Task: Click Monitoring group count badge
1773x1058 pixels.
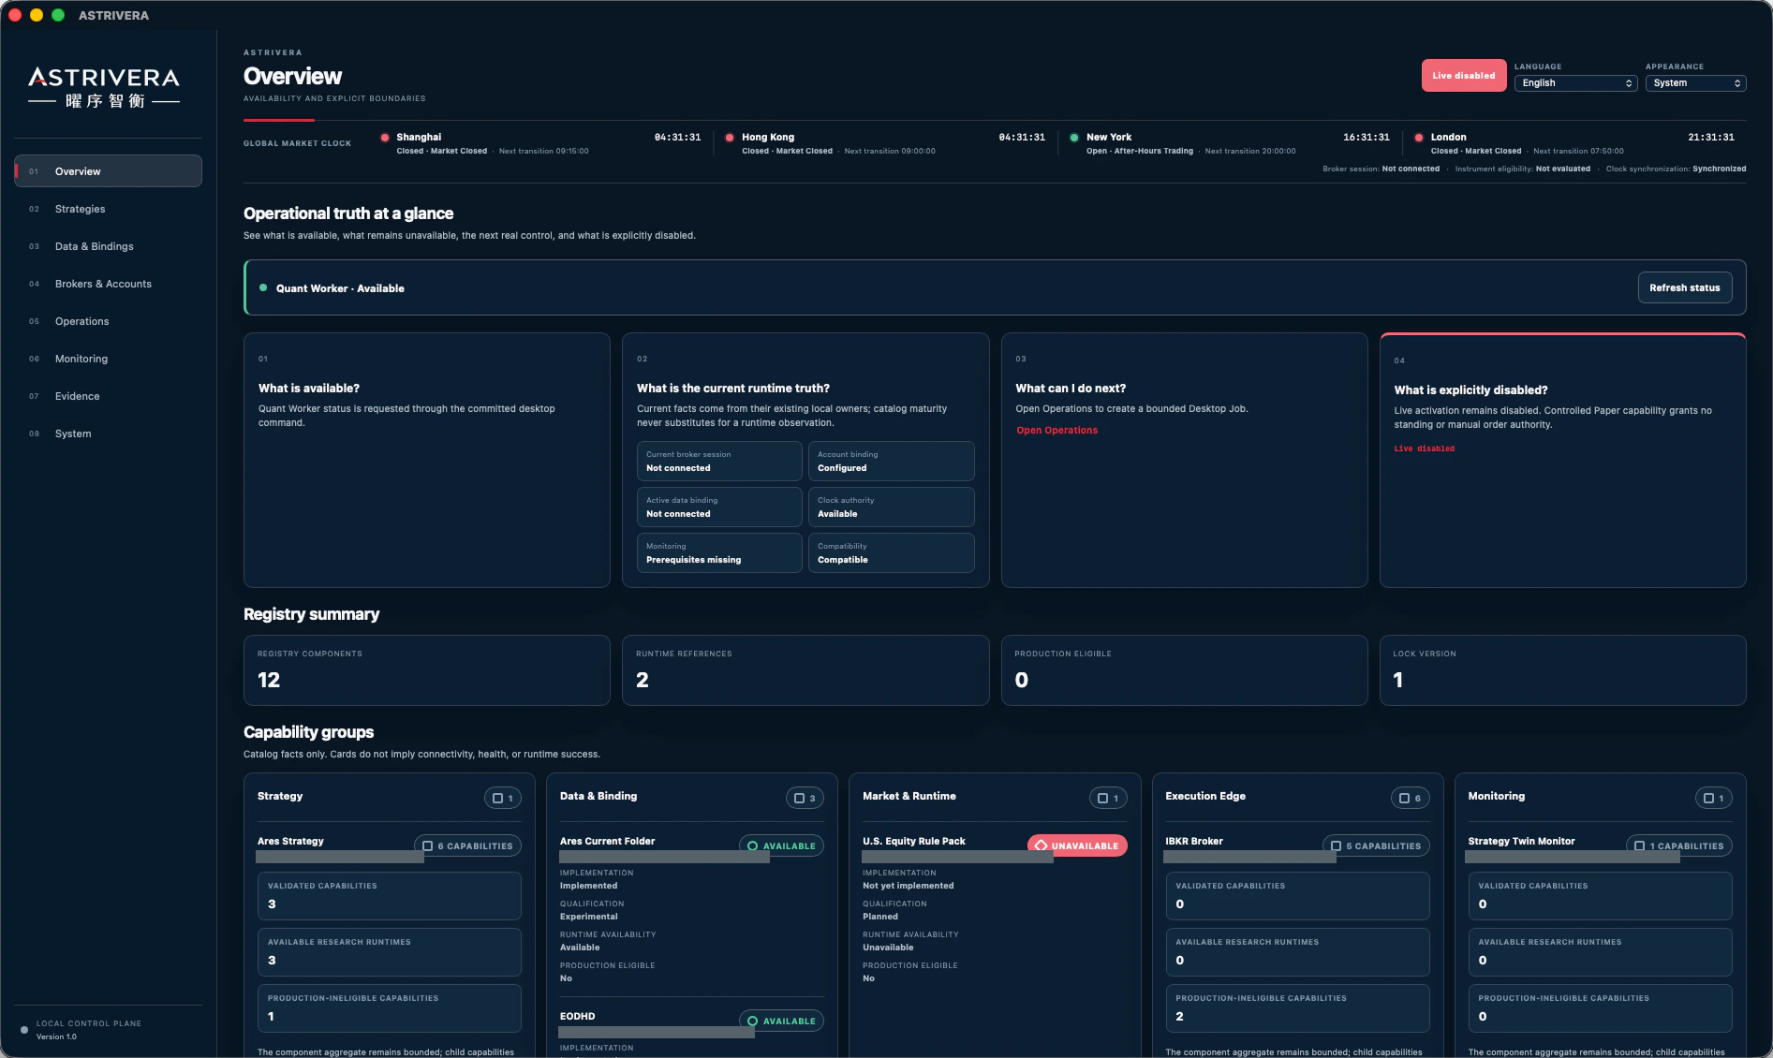Action: point(1714,798)
